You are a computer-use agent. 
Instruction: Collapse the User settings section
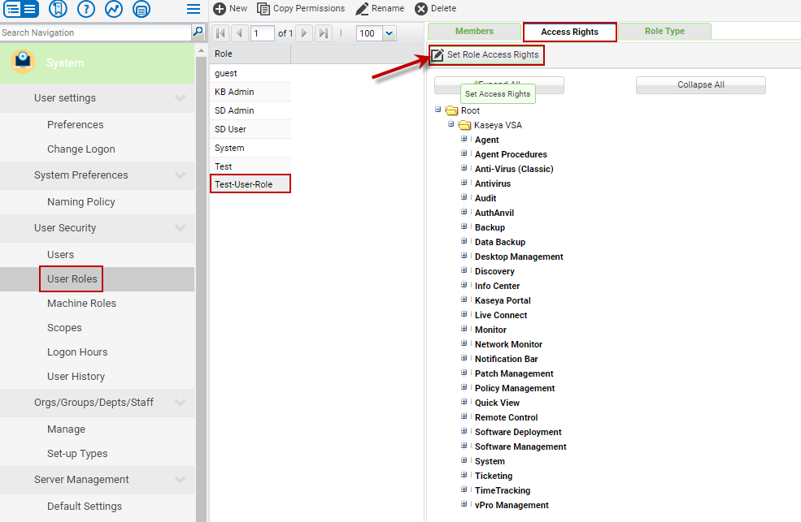180,98
